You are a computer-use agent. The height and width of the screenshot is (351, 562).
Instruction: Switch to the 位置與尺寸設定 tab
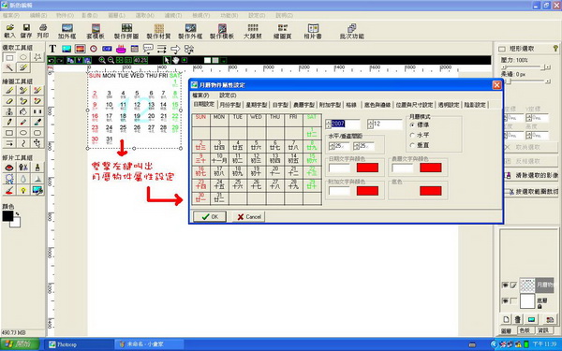click(414, 105)
